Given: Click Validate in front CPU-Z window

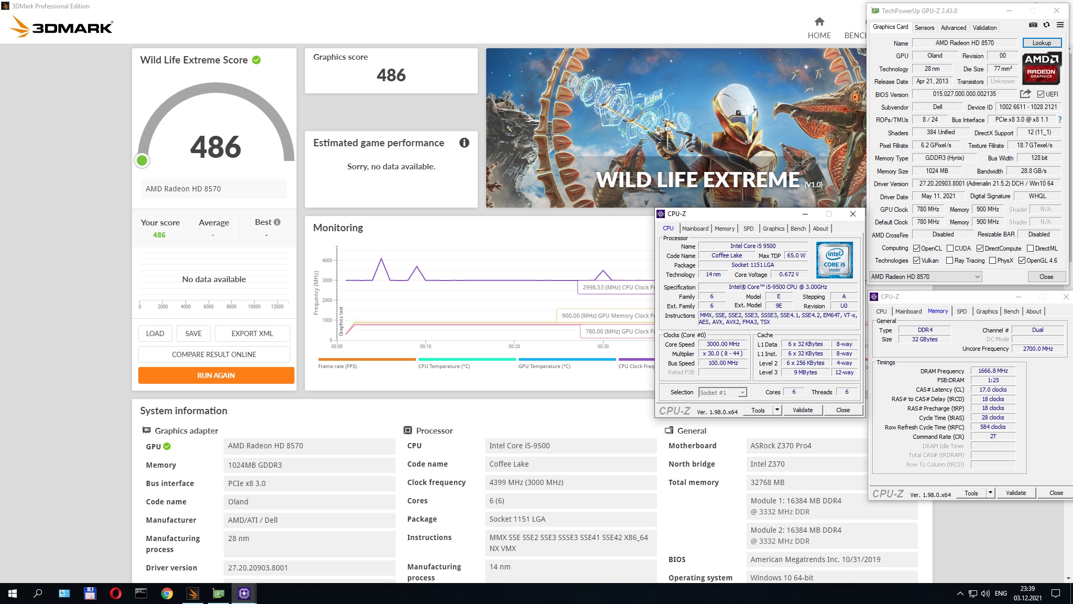Looking at the screenshot, I should [803, 410].
